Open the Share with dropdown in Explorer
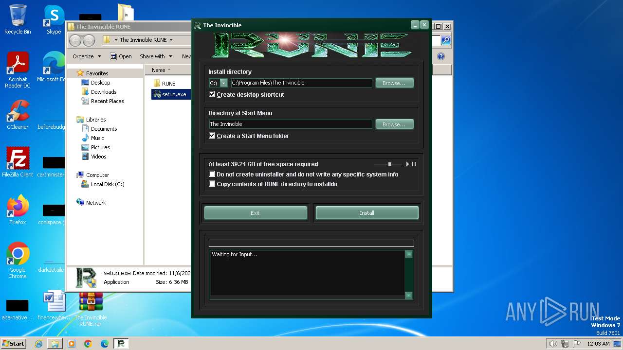Image resolution: width=623 pixels, height=350 pixels. point(156,56)
